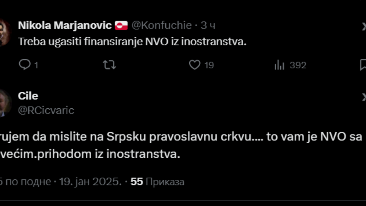The height and width of the screenshot is (206, 366).
Task: Click the cropped icon right of Nikola's header
Action: (364, 26)
